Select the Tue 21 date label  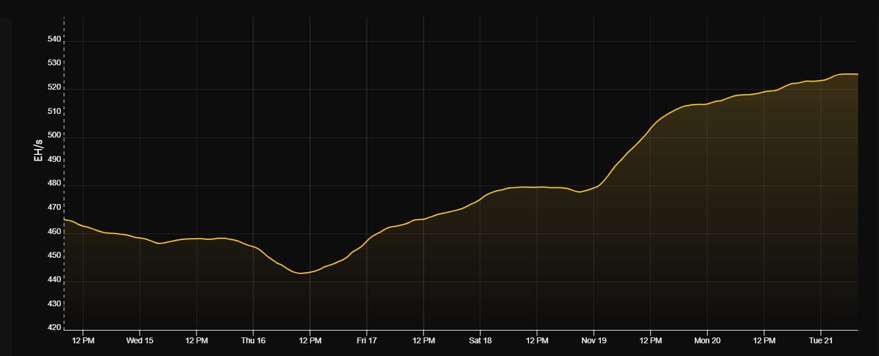[820, 341]
